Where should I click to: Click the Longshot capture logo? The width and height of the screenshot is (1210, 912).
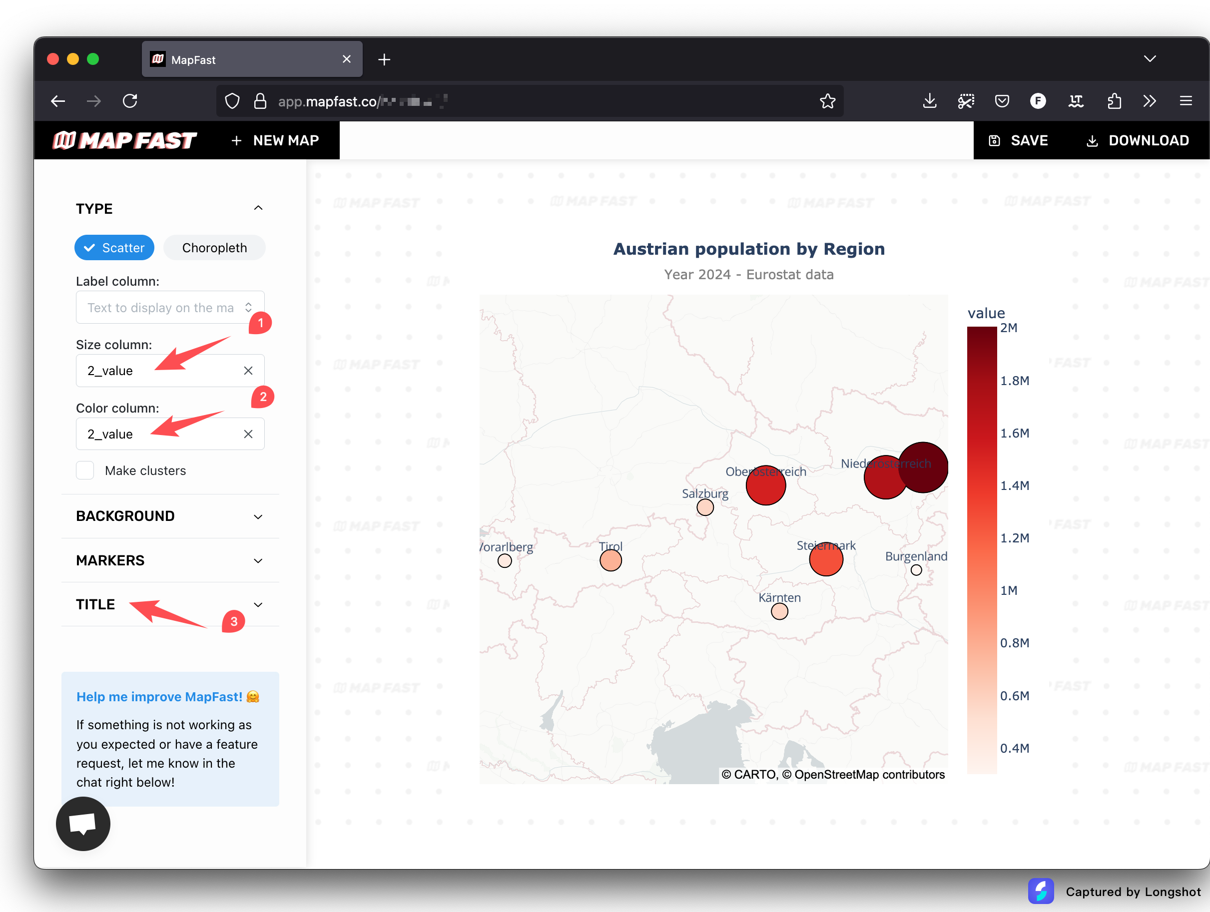point(1041,891)
